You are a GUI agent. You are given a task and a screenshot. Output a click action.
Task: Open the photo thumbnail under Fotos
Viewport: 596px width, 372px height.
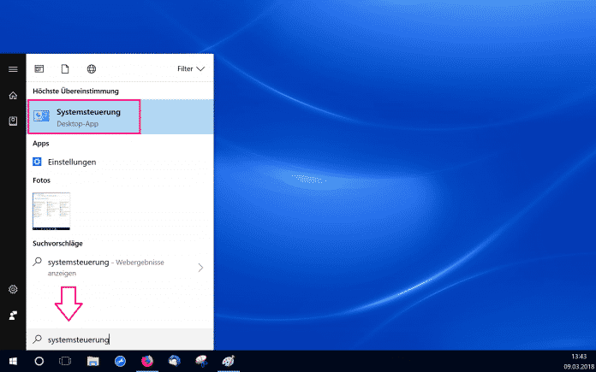[51, 211]
